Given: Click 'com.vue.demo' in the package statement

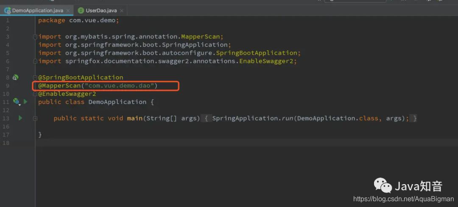Looking at the screenshot, I should pyautogui.click(x=92, y=20).
